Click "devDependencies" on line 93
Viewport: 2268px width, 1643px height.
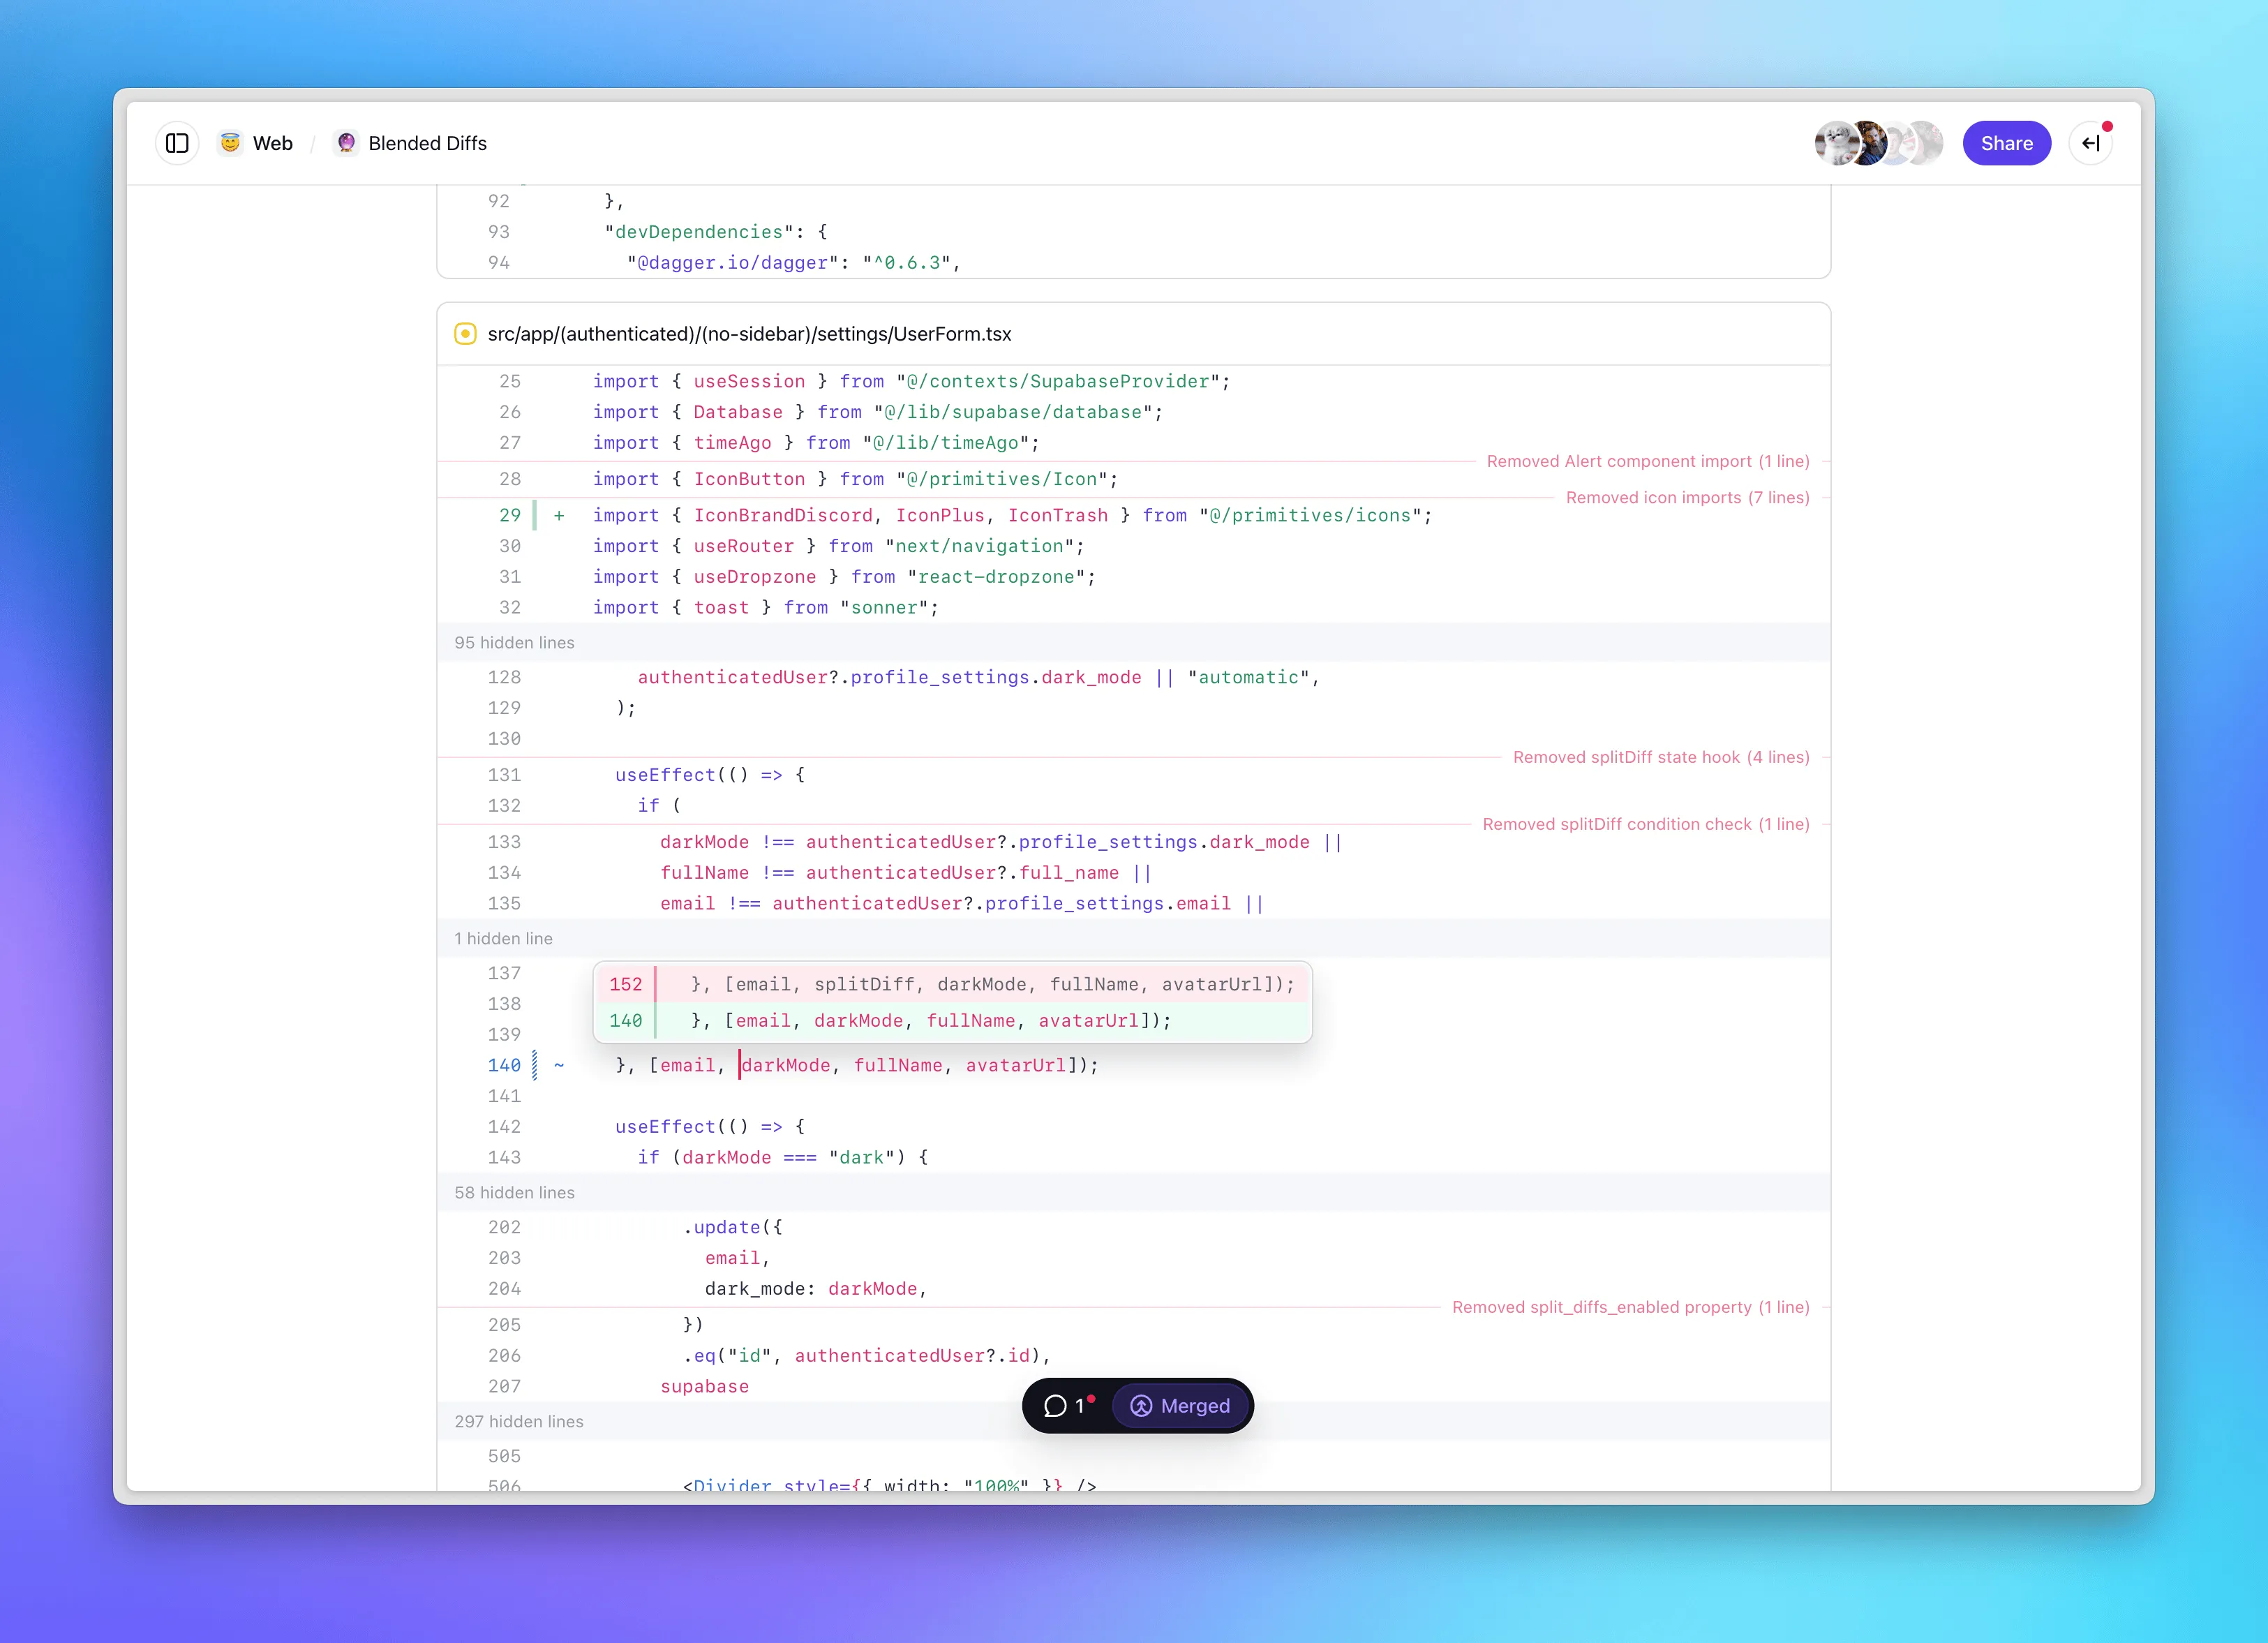click(699, 232)
